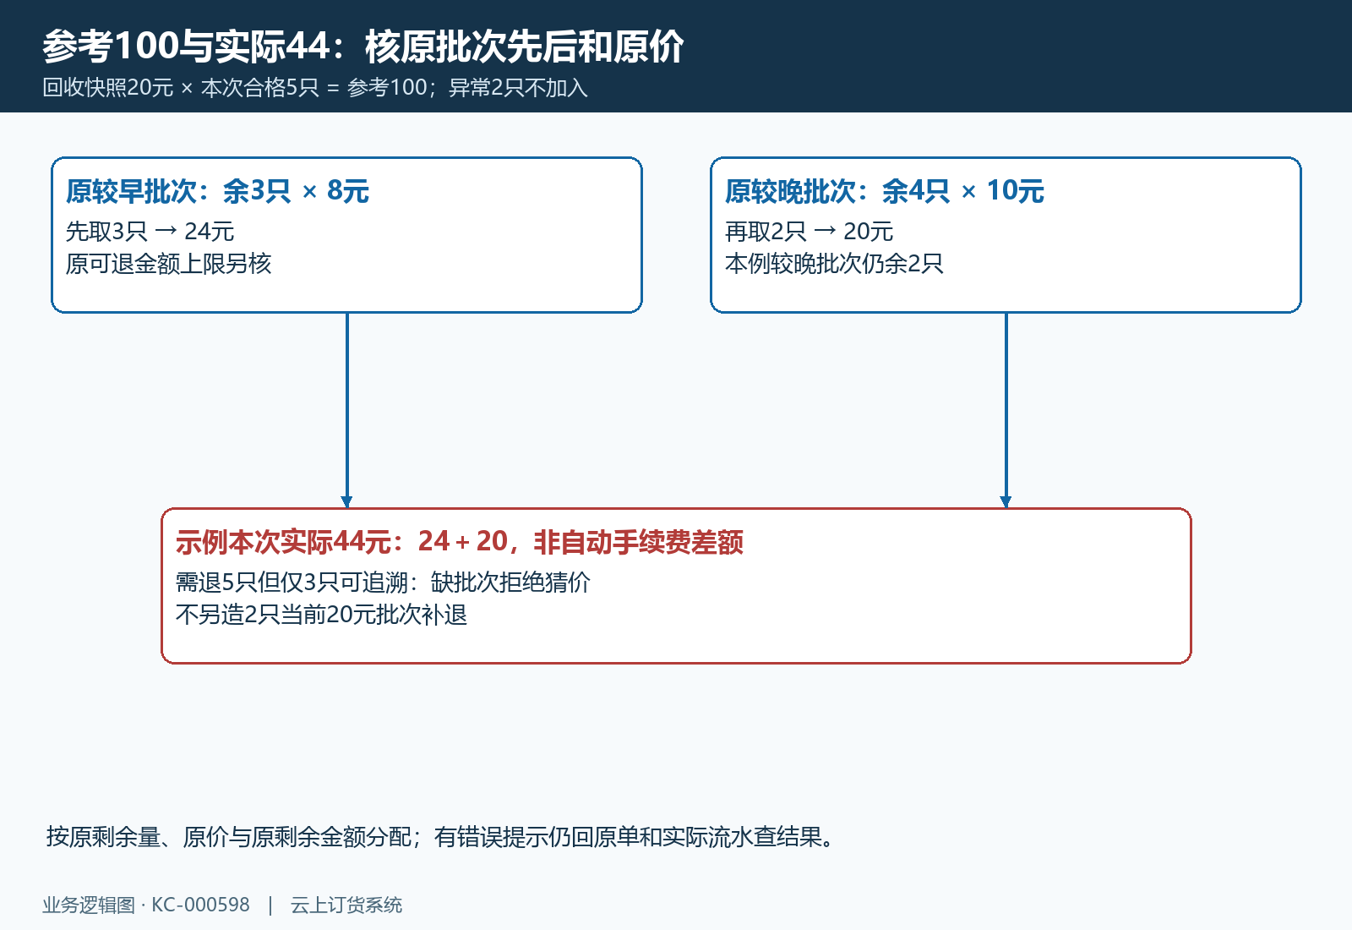The height and width of the screenshot is (930, 1352).
Task: Click footer text 云上订货系统
Action: point(346,905)
